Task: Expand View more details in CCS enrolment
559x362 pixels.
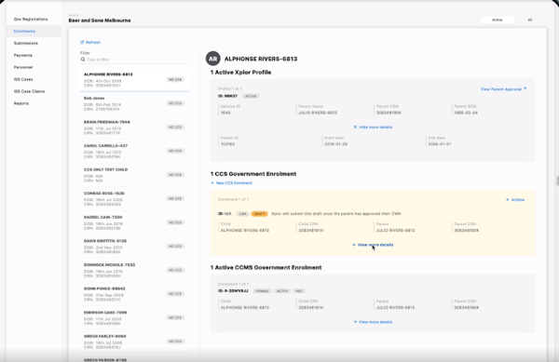Action: click(373, 245)
